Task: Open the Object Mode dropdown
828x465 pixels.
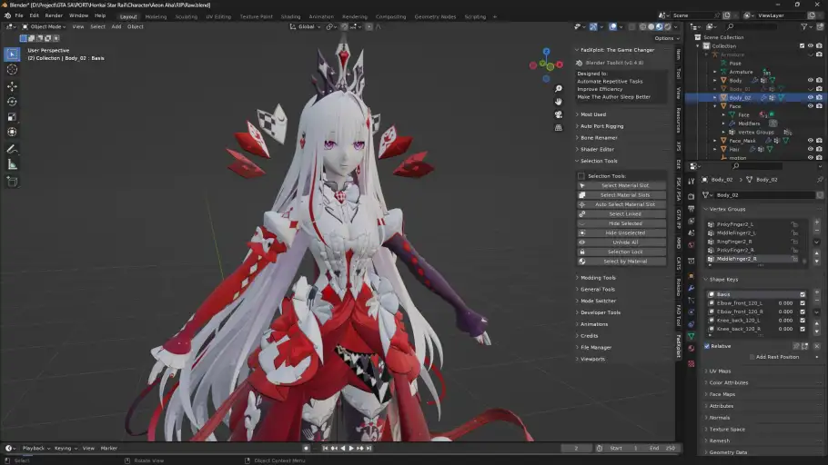Action: (44, 26)
